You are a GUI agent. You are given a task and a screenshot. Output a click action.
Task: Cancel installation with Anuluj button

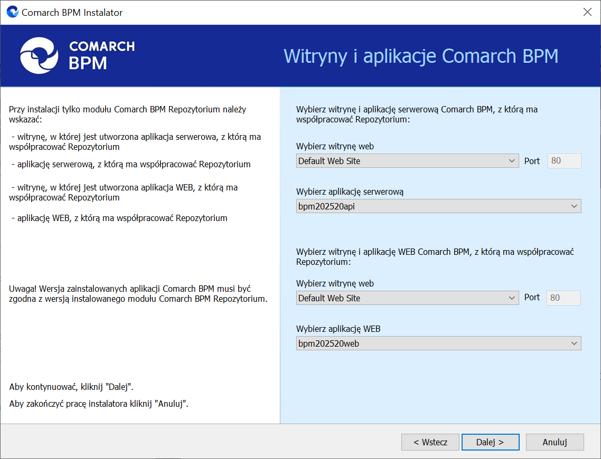click(x=555, y=442)
